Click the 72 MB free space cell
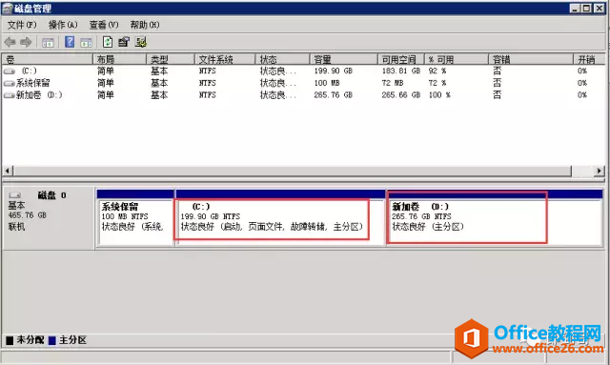This screenshot has width=610, height=365. (393, 83)
